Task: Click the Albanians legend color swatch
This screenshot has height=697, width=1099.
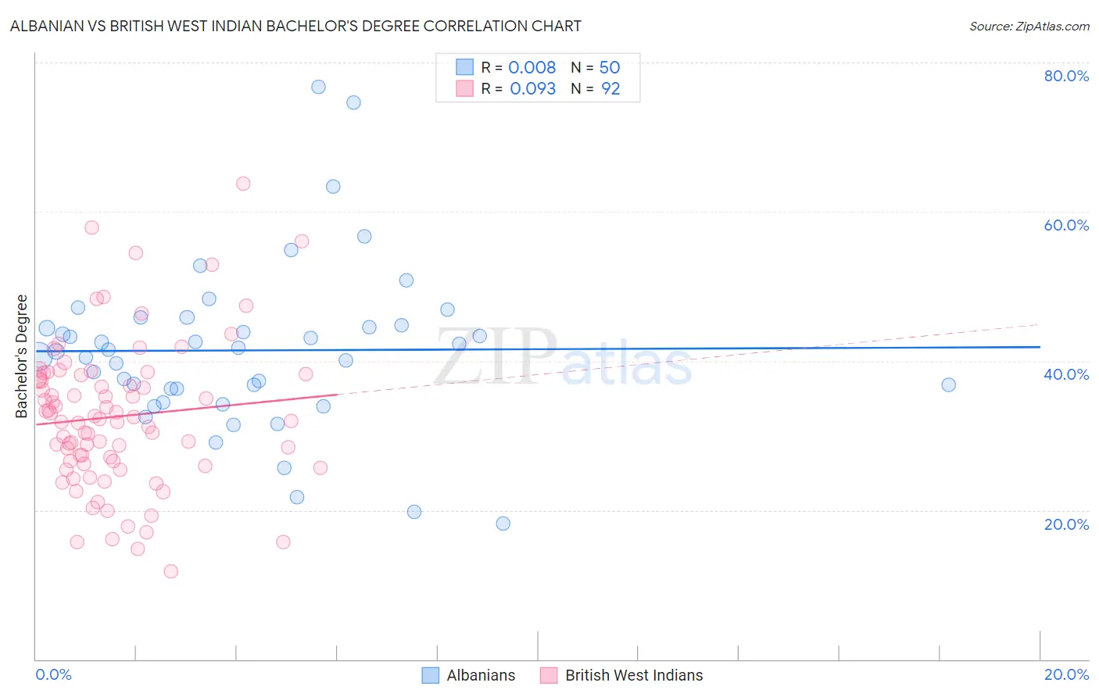Action: [430, 675]
